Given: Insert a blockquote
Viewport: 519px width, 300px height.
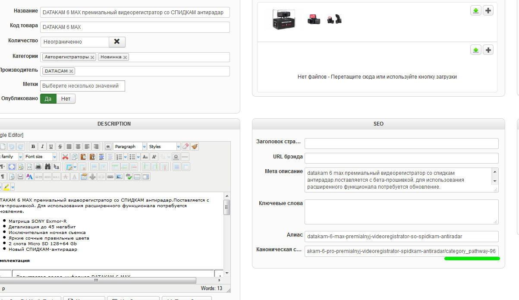Looking at the screenshot, I should pos(108,146).
